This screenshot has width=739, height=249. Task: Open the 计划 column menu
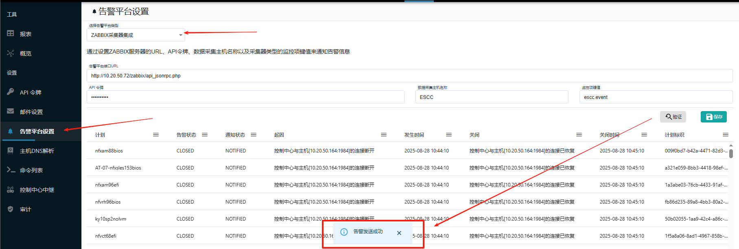click(156, 135)
